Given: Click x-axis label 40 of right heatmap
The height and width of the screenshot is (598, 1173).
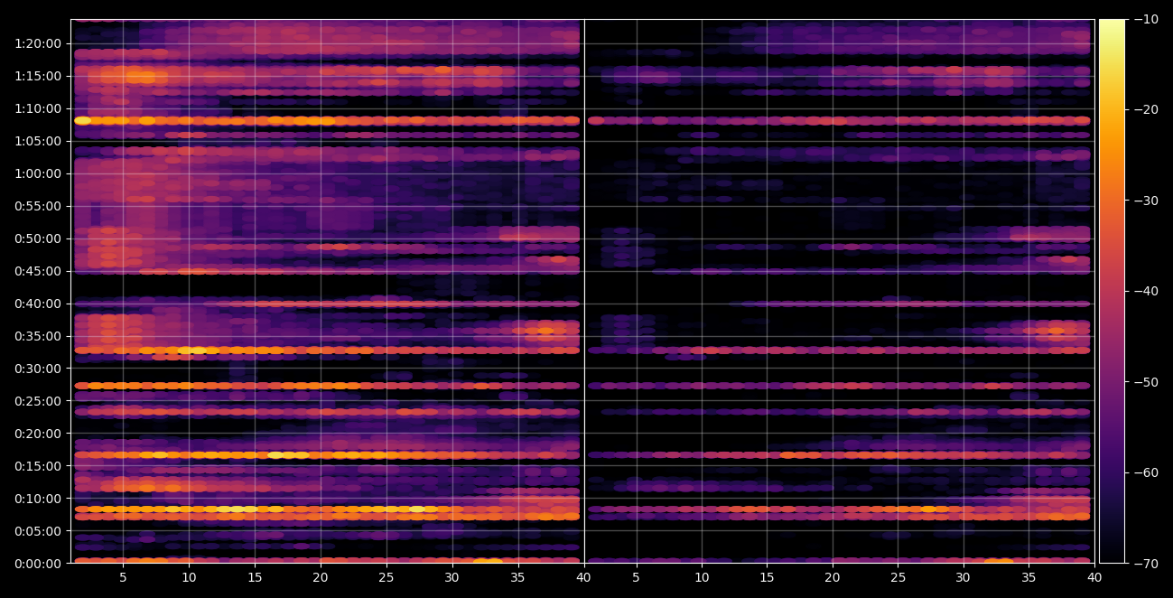Looking at the screenshot, I should click(1094, 577).
